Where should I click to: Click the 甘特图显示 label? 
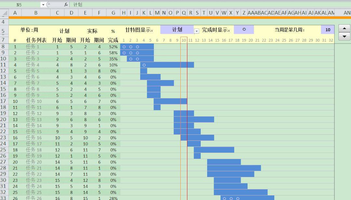pyautogui.click(x=139, y=30)
